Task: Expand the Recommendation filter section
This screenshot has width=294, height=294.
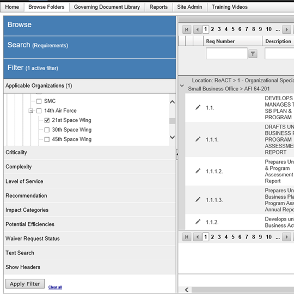Action: coord(90,195)
